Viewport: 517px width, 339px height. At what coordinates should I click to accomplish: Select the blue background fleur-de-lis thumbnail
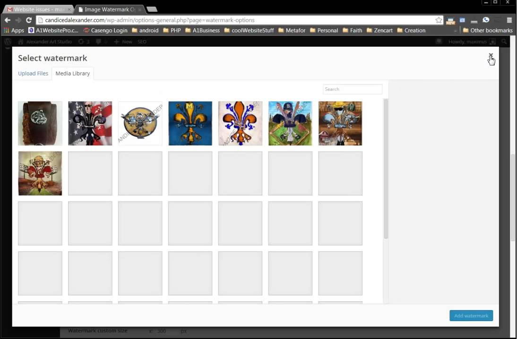pos(190,124)
